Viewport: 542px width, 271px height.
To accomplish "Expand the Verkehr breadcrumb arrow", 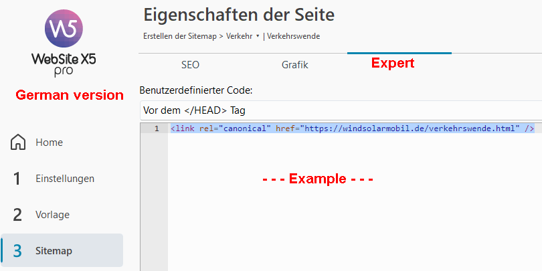I will point(258,36).
